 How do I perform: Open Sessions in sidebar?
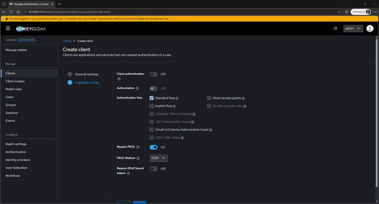[x=12, y=113]
